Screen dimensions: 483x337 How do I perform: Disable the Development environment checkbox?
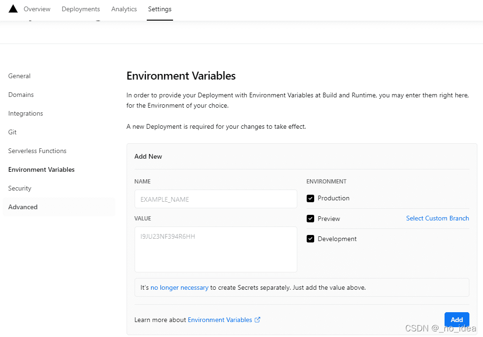pos(310,239)
